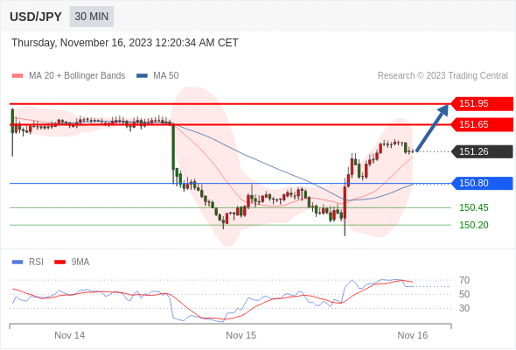Click the Research © 2023 Trading Central credit
This screenshot has width=516, height=350.
pyautogui.click(x=443, y=76)
